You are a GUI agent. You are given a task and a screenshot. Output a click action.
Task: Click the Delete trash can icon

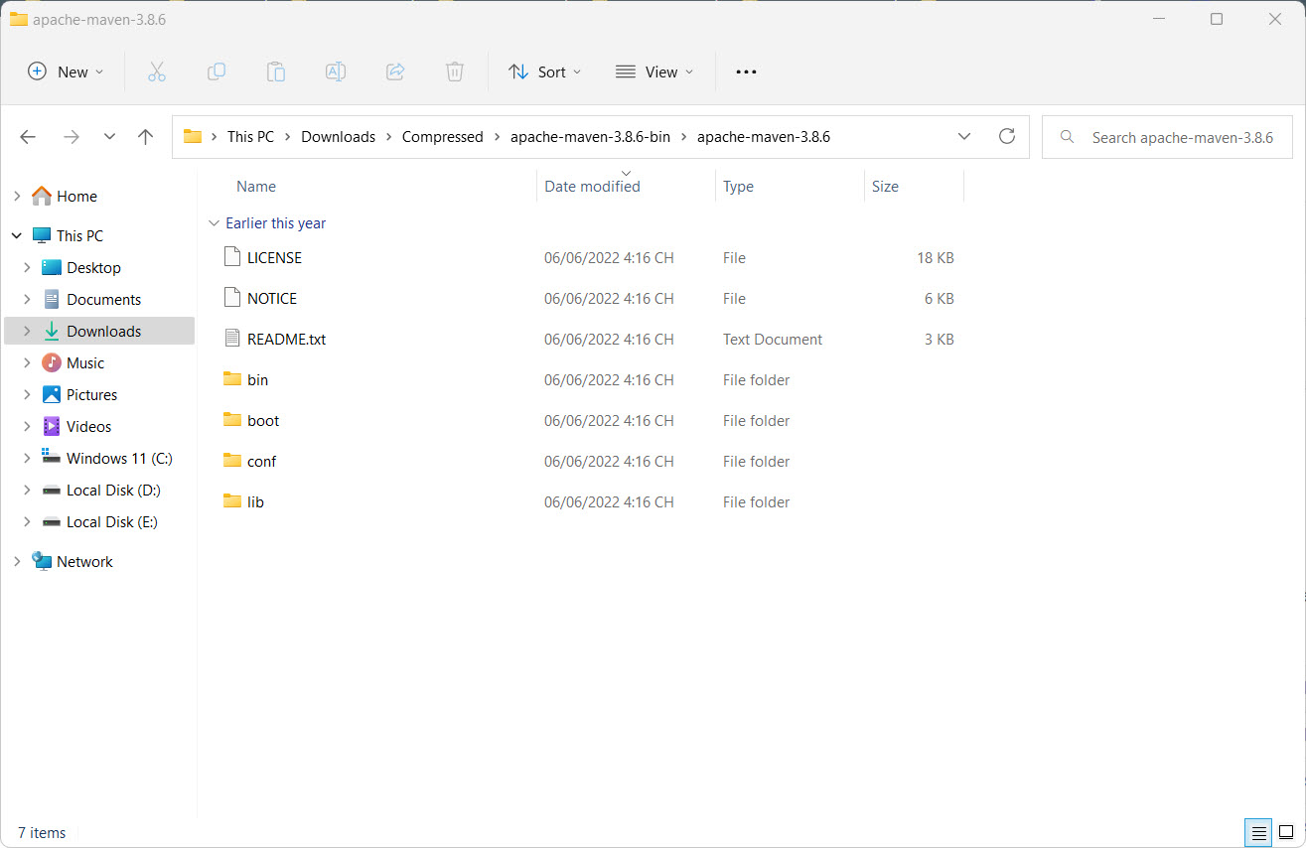coord(454,71)
